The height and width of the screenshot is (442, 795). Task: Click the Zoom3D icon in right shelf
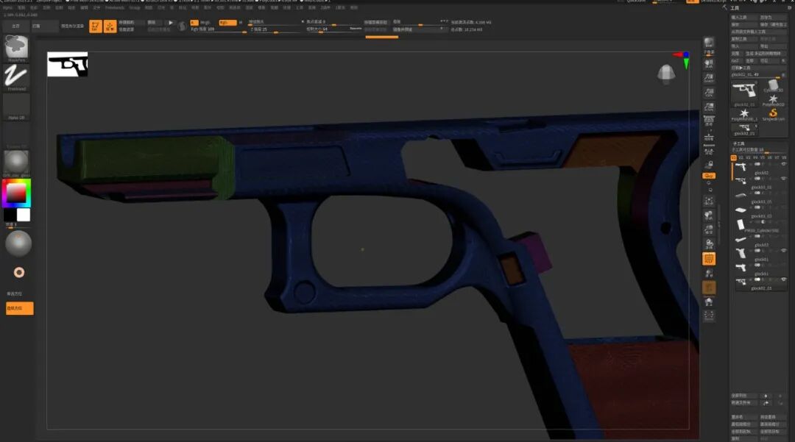[709, 230]
